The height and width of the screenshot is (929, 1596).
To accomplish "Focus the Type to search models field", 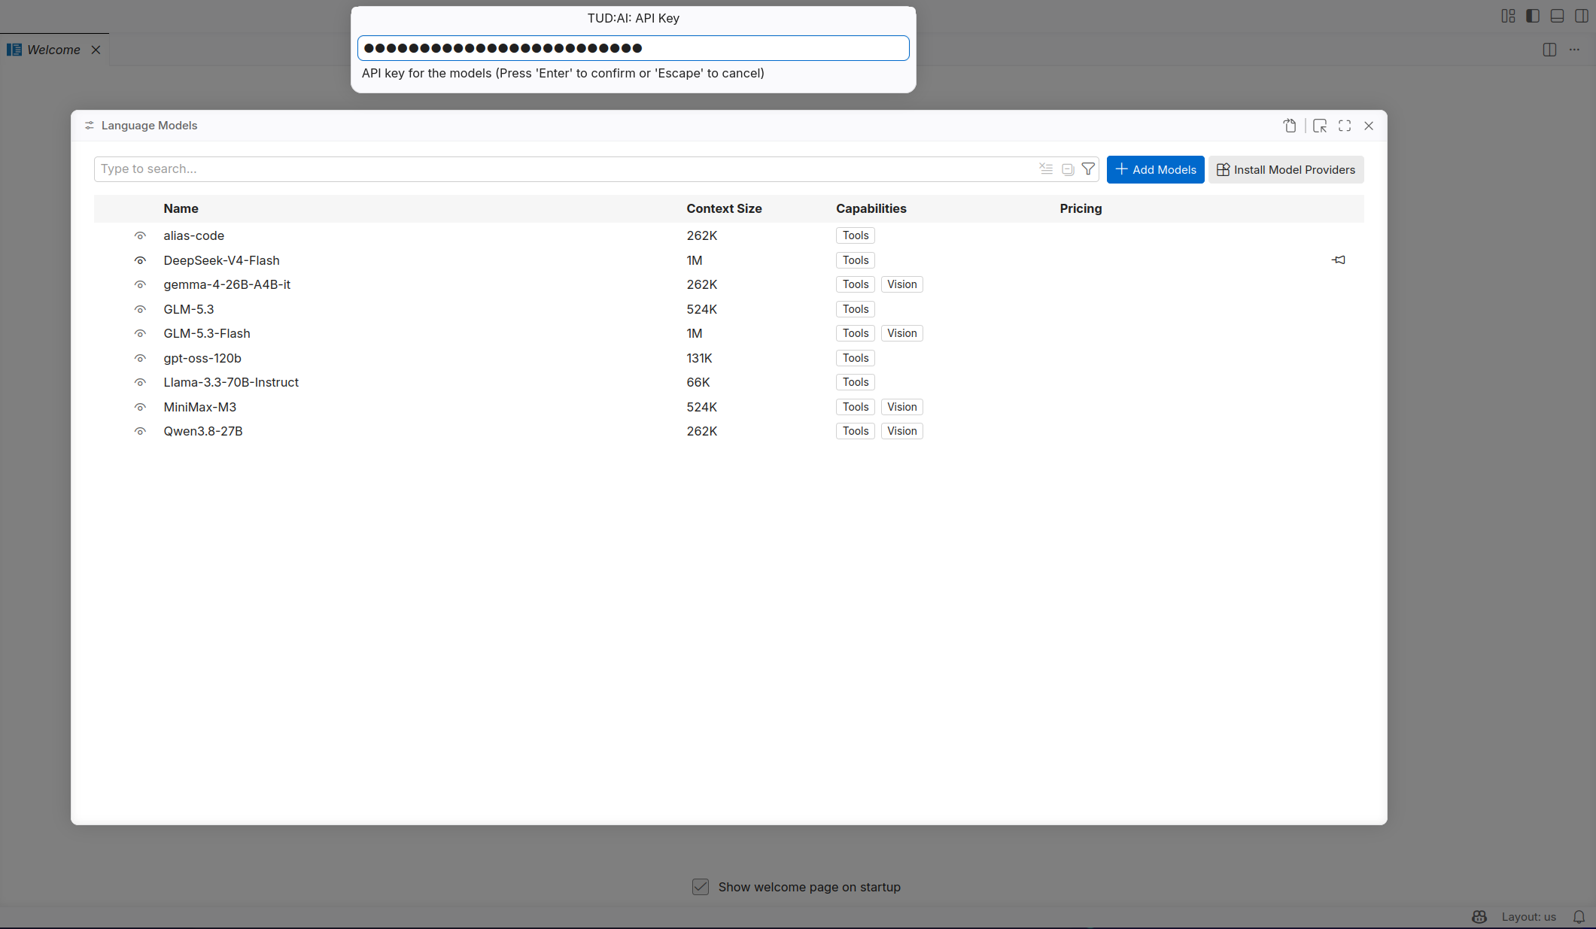I will tap(564, 169).
